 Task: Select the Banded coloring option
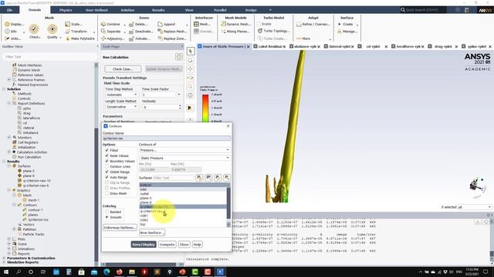pos(107,212)
